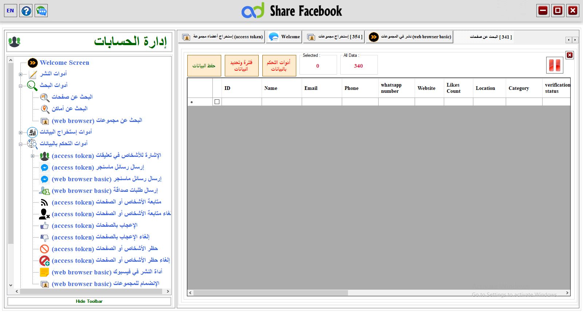Screen dimensions: 583x313
Task: Click the أدوات التحكم بالبيانات orange button
Action: [x=279, y=66]
